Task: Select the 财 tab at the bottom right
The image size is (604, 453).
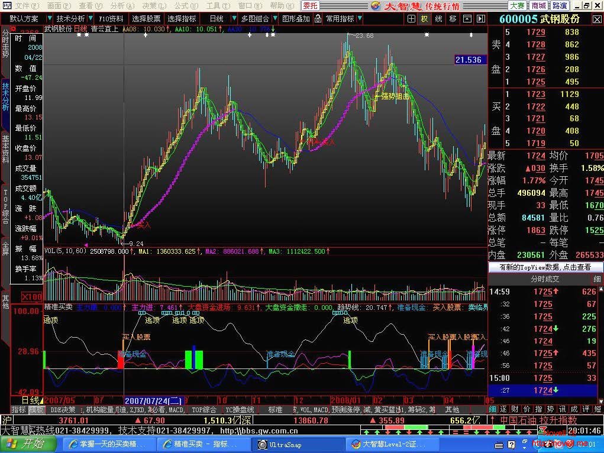Action: (x=515, y=409)
